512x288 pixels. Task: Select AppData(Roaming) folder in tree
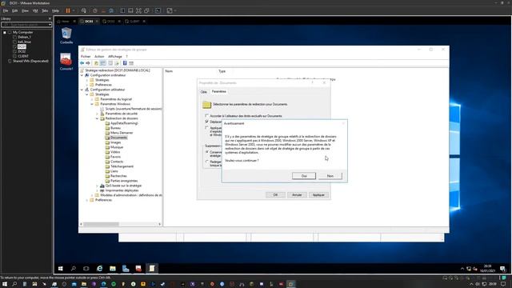tap(124, 123)
